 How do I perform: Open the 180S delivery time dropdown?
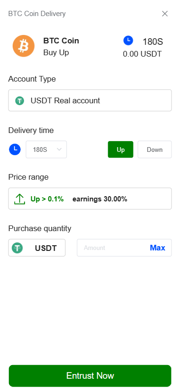(46, 150)
